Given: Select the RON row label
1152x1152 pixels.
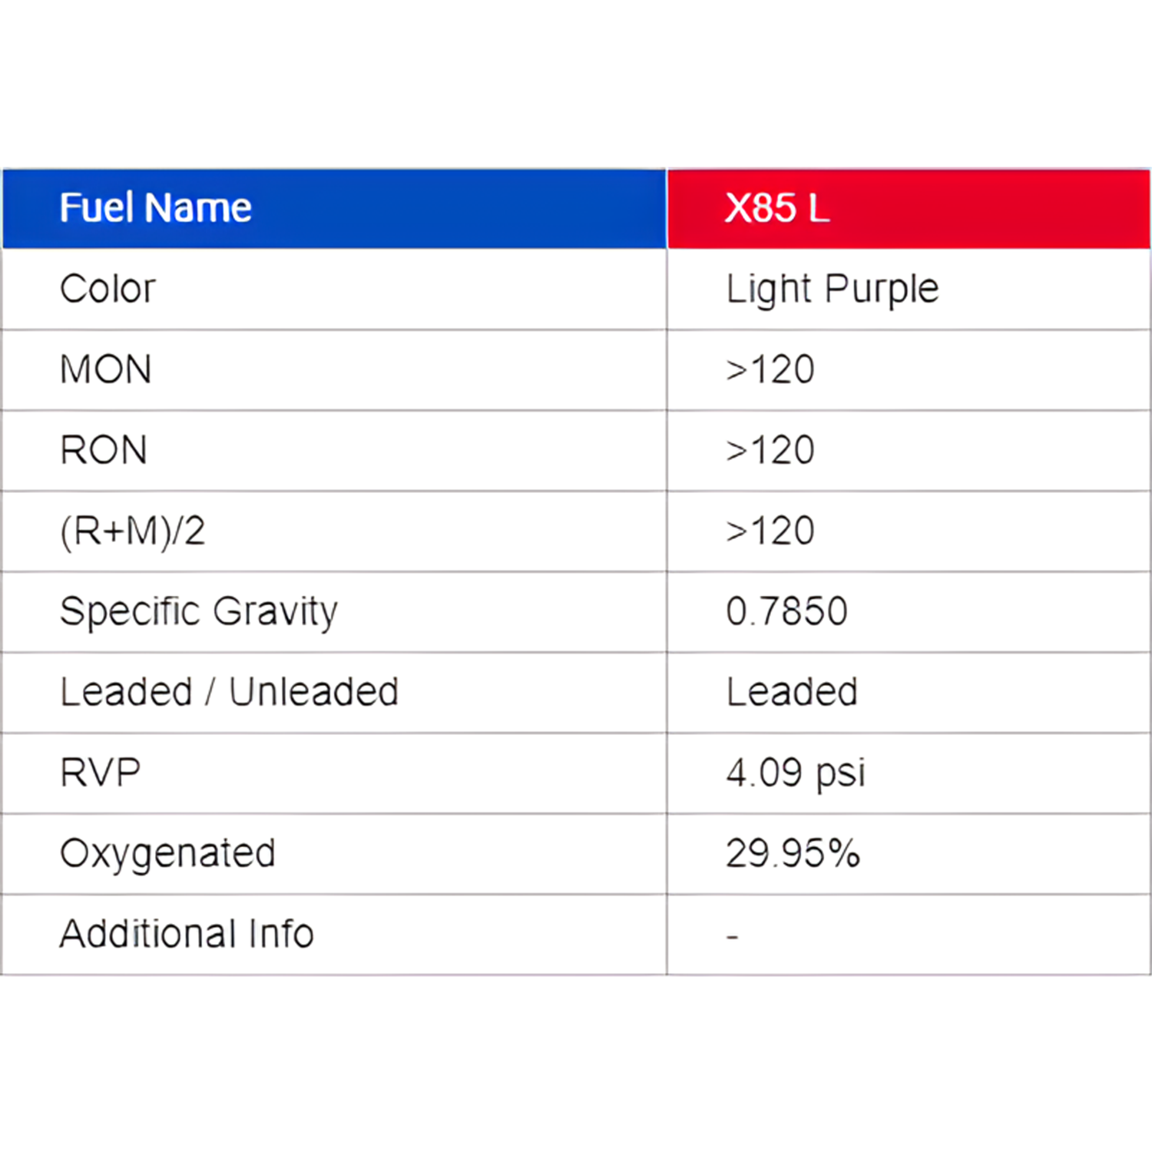Looking at the screenshot, I should pyautogui.click(x=104, y=450).
